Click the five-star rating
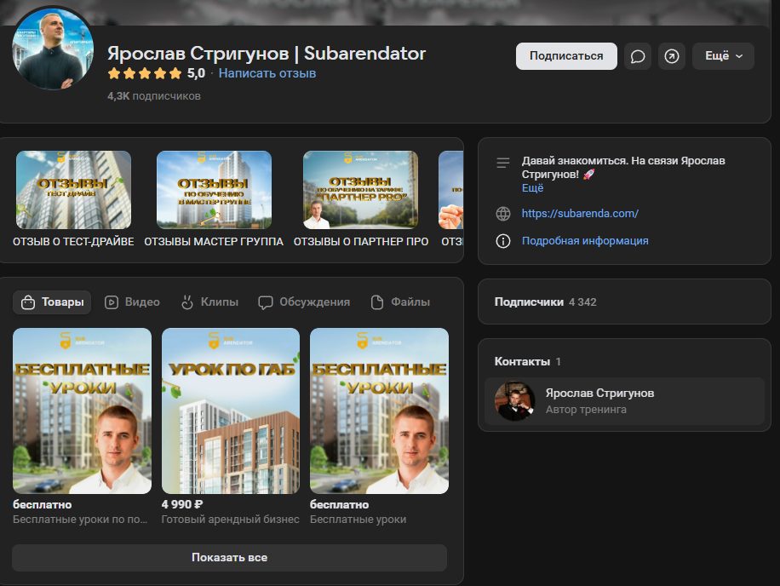Screen dimensions: 780x586 pyautogui.click(x=145, y=74)
